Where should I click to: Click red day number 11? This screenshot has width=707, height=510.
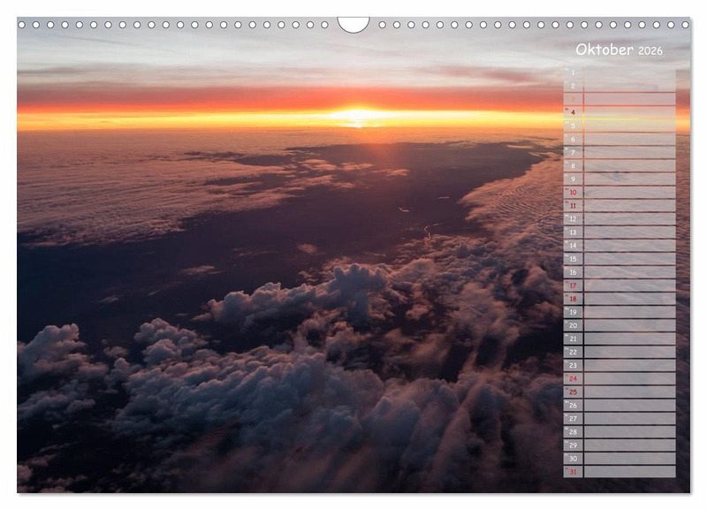tap(573, 205)
